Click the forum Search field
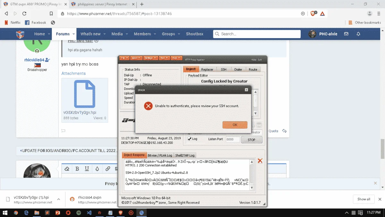 coord(257,34)
